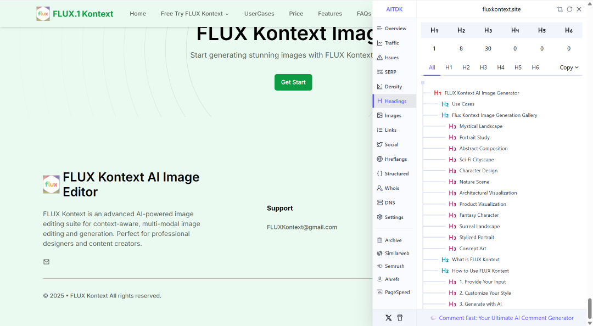
Task: Open PageSpeed lookup
Action: [x=393, y=292]
